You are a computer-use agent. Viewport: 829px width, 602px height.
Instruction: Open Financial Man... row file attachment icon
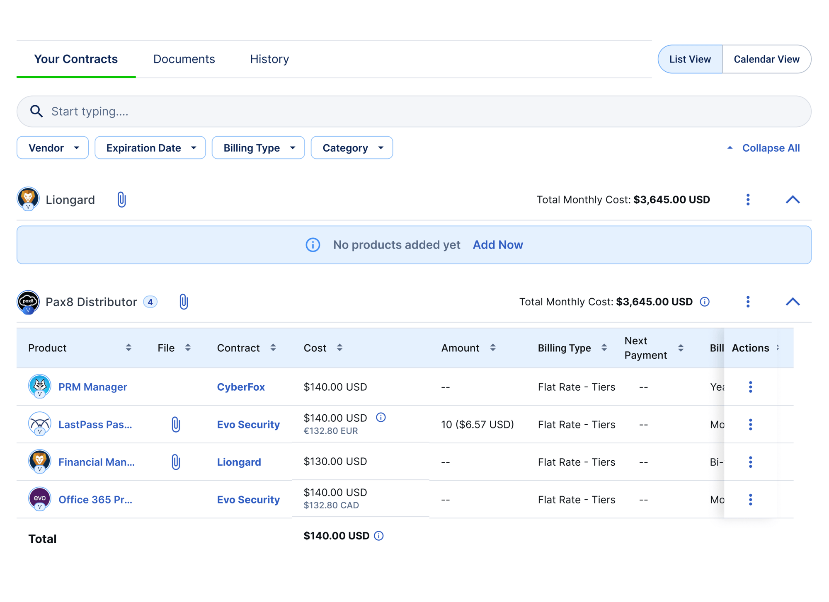tap(176, 462)
